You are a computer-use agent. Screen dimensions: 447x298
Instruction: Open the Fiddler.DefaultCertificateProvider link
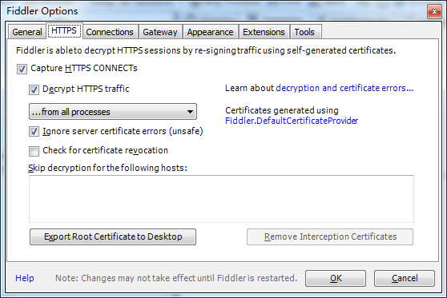(x=292, y=121)
